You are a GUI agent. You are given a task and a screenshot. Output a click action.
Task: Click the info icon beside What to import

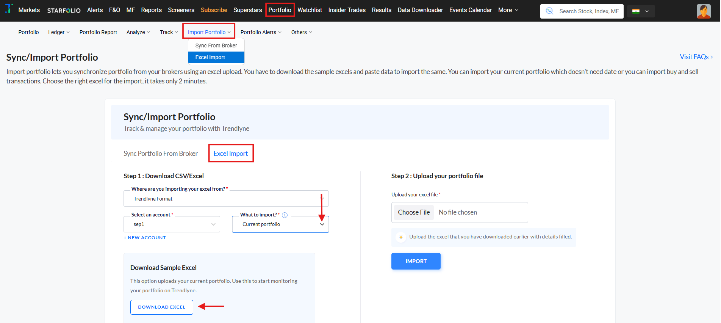pyautogui.click(x=285, y=215)
